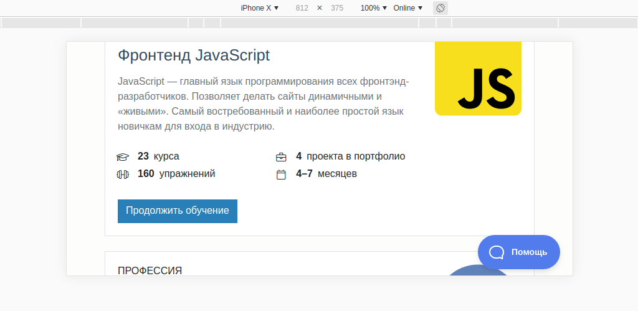The image size is (638, 311).
Task: Click the viewport height field showing 375
Action: (x=337, y=8)
